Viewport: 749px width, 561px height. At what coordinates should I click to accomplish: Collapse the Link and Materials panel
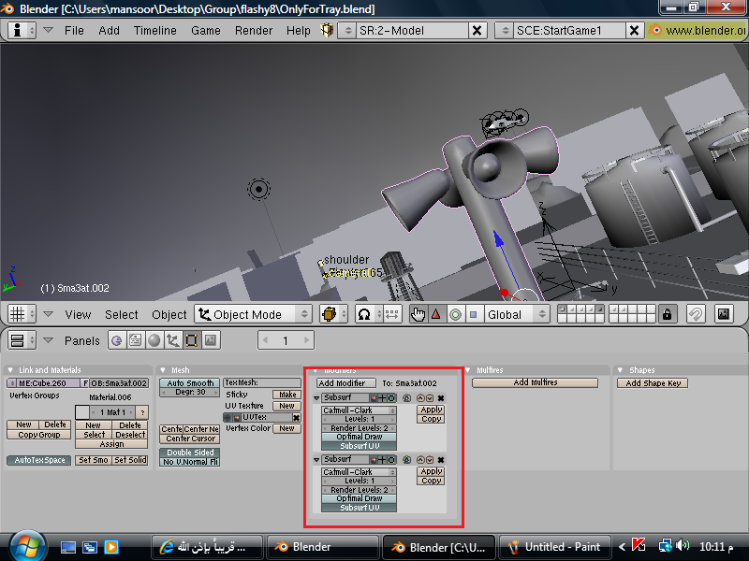pyautogui.click(x=10, y=370)
